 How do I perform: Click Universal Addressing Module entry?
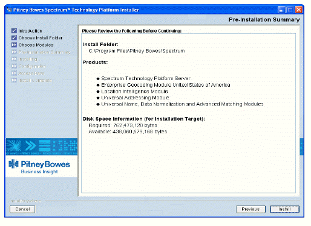coord(135,98)
